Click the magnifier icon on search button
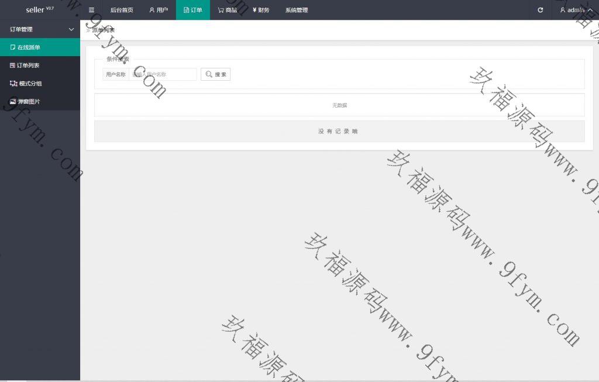 pos(209,74)
